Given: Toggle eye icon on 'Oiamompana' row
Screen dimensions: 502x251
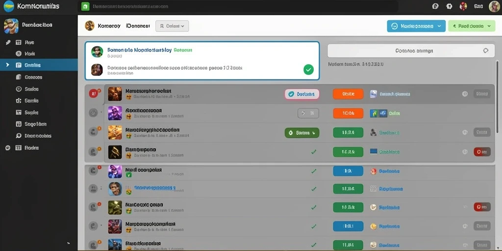Looking at the screenshot, I should [x=465, y=152].
